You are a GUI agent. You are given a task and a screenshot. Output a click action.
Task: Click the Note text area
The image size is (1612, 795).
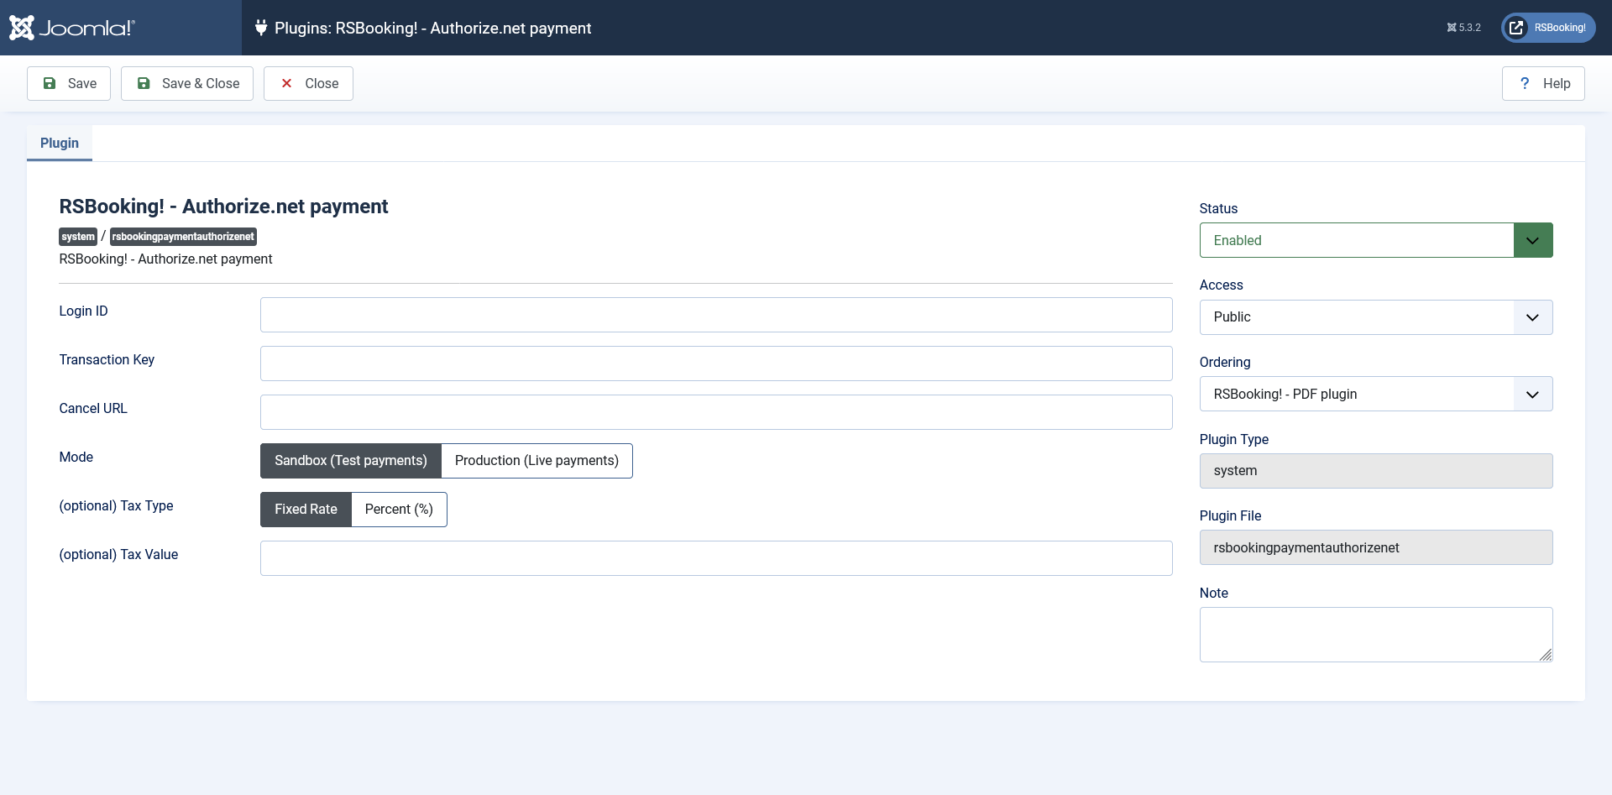(x=1376, y=635)
